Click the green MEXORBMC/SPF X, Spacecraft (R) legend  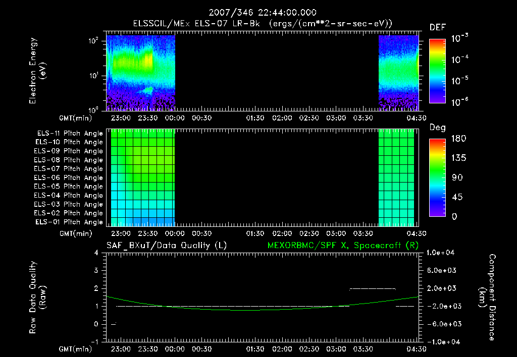click(343, 246)
